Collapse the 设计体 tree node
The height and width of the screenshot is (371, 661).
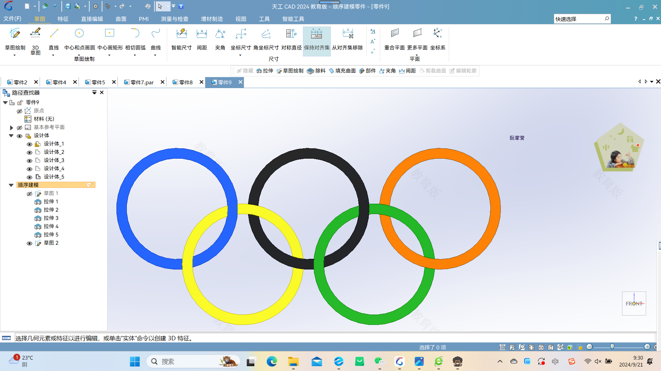coord(11,136)
